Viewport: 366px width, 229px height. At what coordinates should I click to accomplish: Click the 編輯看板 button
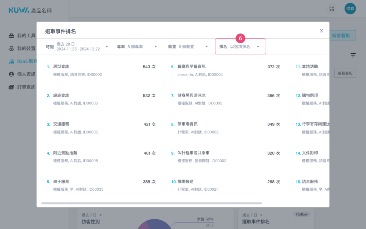[x=345, y=73]
